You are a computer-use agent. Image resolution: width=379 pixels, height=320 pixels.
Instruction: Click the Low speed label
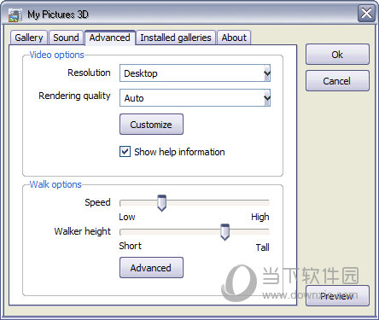[x=127, y=217]
